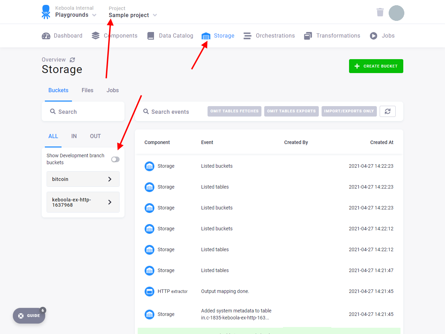Switch to the storage Jobs tab
Screen dimensions: 445x334
tap(113, 90)
